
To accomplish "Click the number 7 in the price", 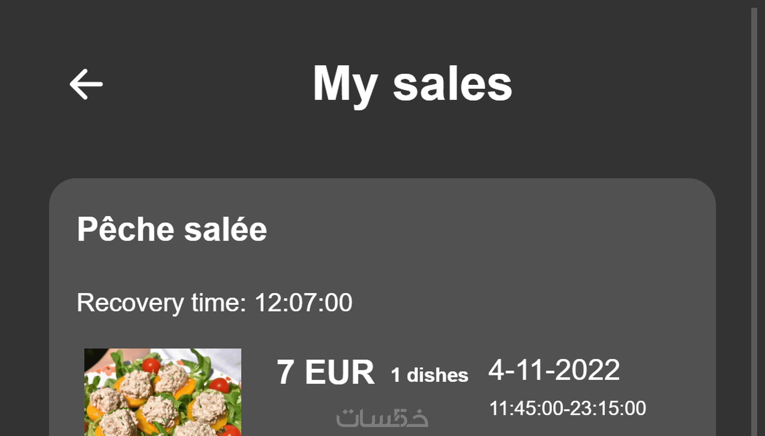I will (285, 373).
